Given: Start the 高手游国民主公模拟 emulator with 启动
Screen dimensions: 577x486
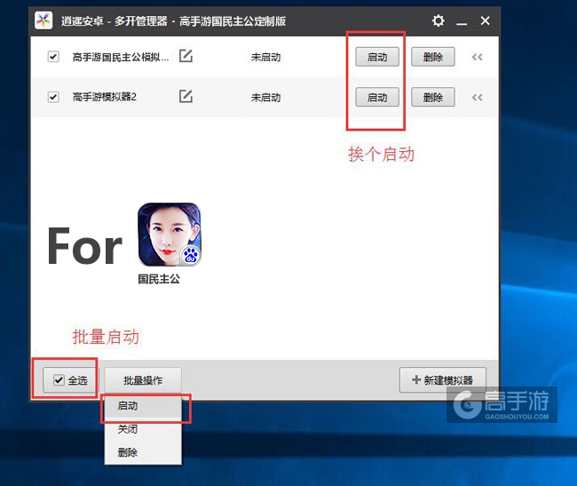Looking at the screenshot, I should click(x=377, y=57).
